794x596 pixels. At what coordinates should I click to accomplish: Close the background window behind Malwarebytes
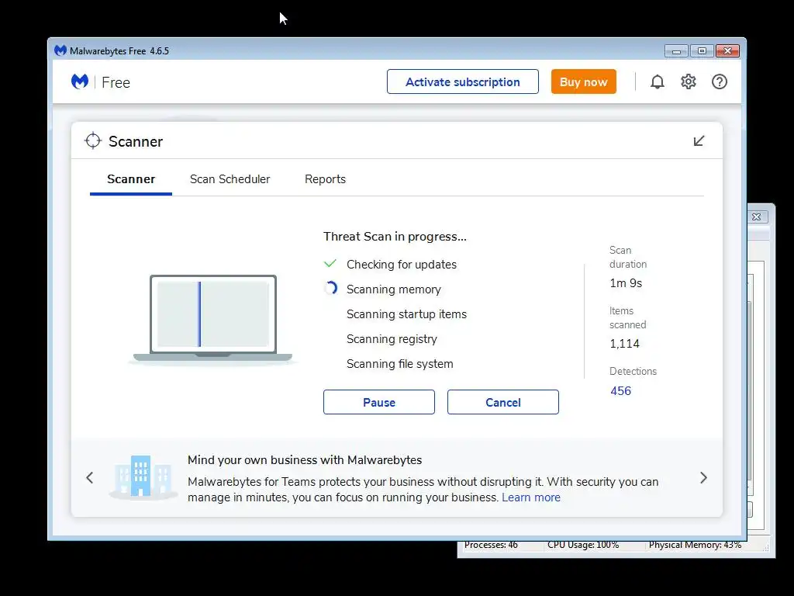[x=757, y=217]
